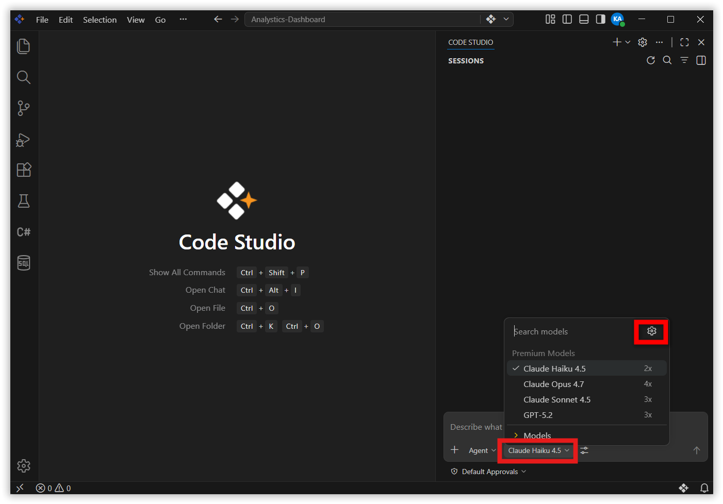Open Copilot chat icon in title bar
Viewport: 723px width, 504px height.
491,19
